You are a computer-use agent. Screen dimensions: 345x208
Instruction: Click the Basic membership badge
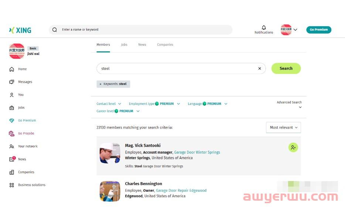(33, 48)
